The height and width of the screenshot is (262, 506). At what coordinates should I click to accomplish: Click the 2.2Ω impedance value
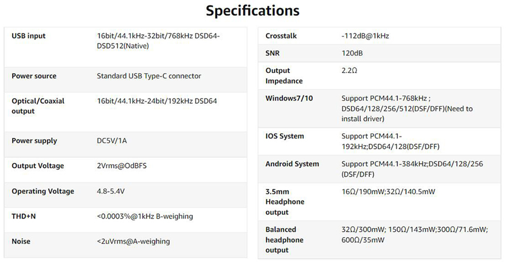(x=349, y=71)
